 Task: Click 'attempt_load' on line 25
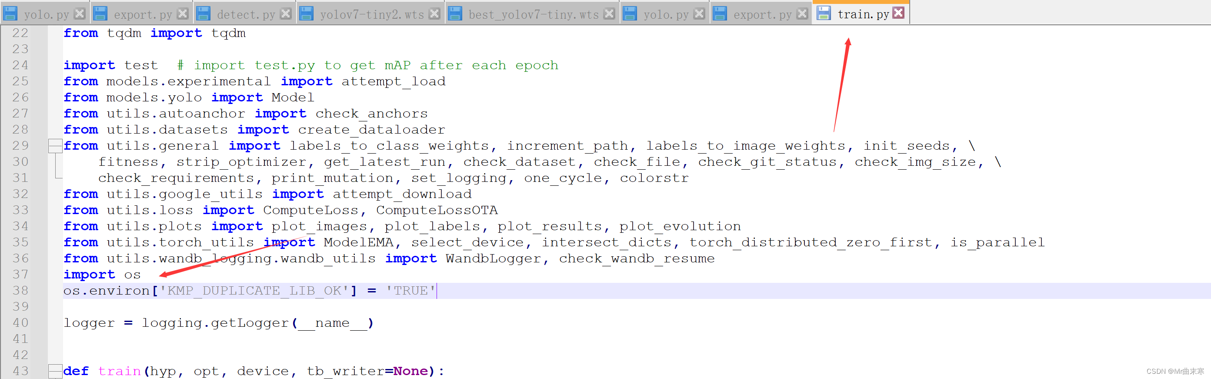pos(394,81)
